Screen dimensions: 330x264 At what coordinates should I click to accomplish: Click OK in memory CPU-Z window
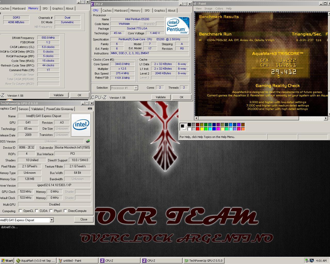pos(79,95)
